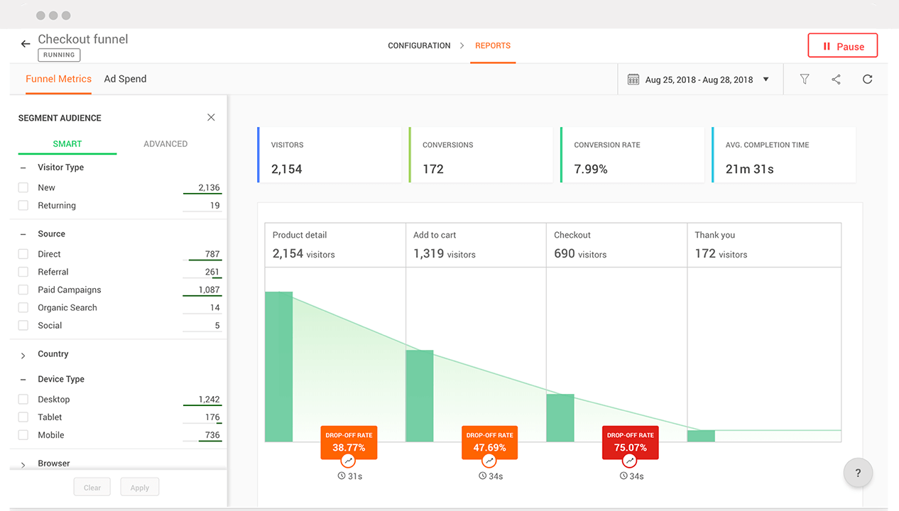899x511 pixels.
Task: Tick the Referral source checkbox
Action: [x=23, y=272]
